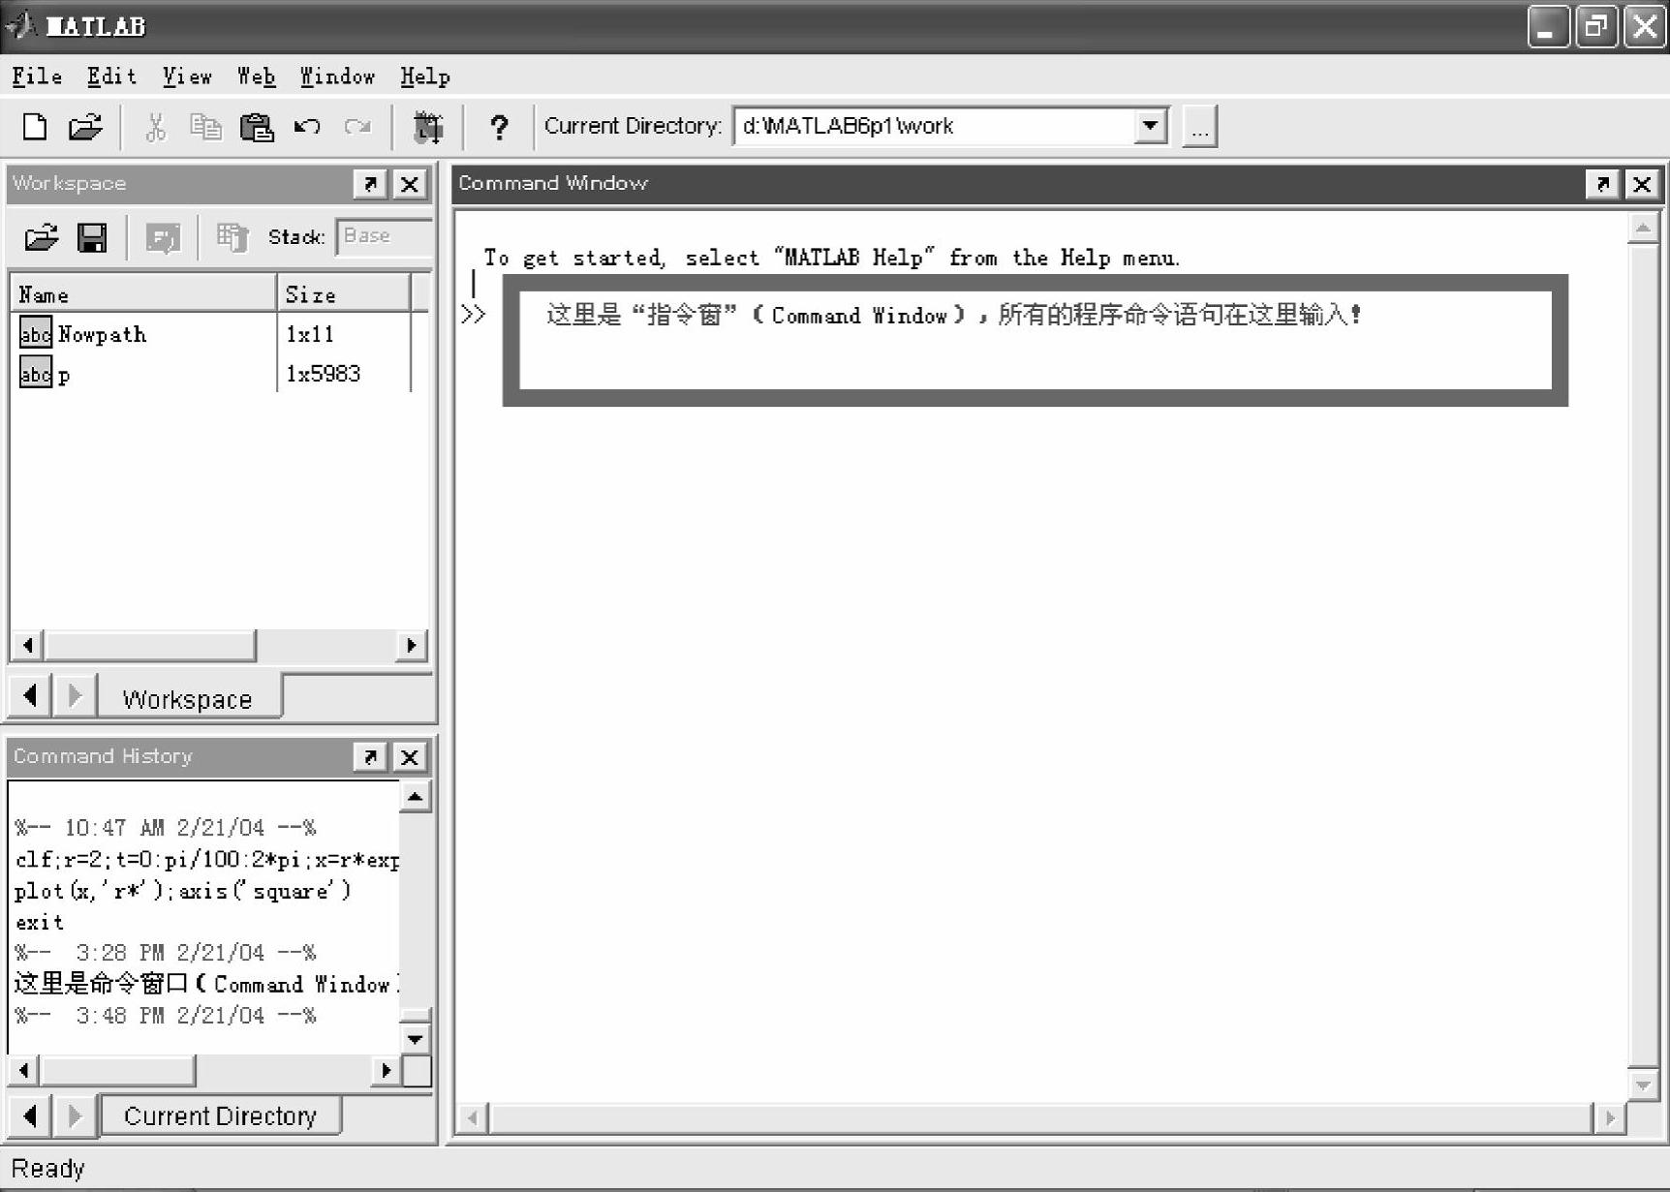
Task: Click the Current Directory path text field
Action: (x=935, y=126)
